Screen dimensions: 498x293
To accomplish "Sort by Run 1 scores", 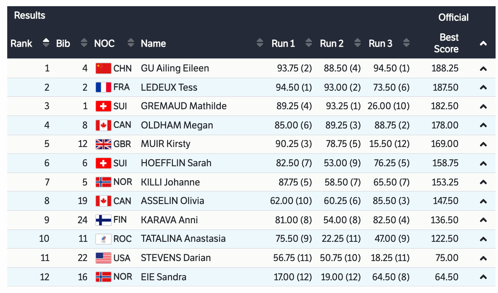I will click(x=308, y=43).
